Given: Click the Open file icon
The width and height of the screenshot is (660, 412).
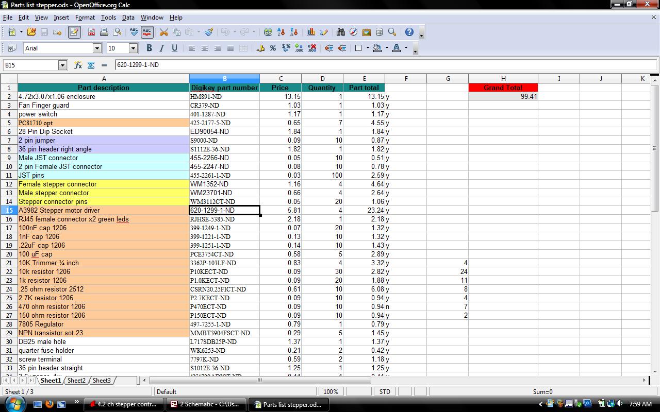Looking at the screenshot, I should pyautogui.click(x=31, y=32).
